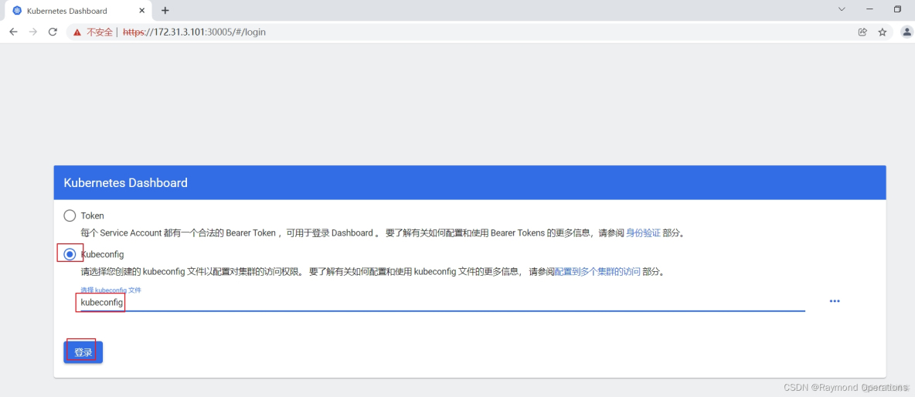Click the Kubeconfig option label

[x=102, y=255]
